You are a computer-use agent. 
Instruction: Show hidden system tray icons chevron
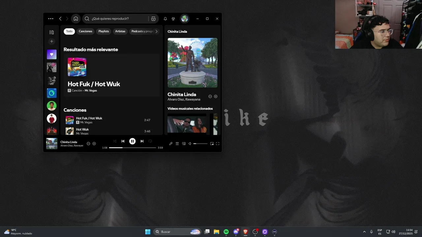coord(364,232)
